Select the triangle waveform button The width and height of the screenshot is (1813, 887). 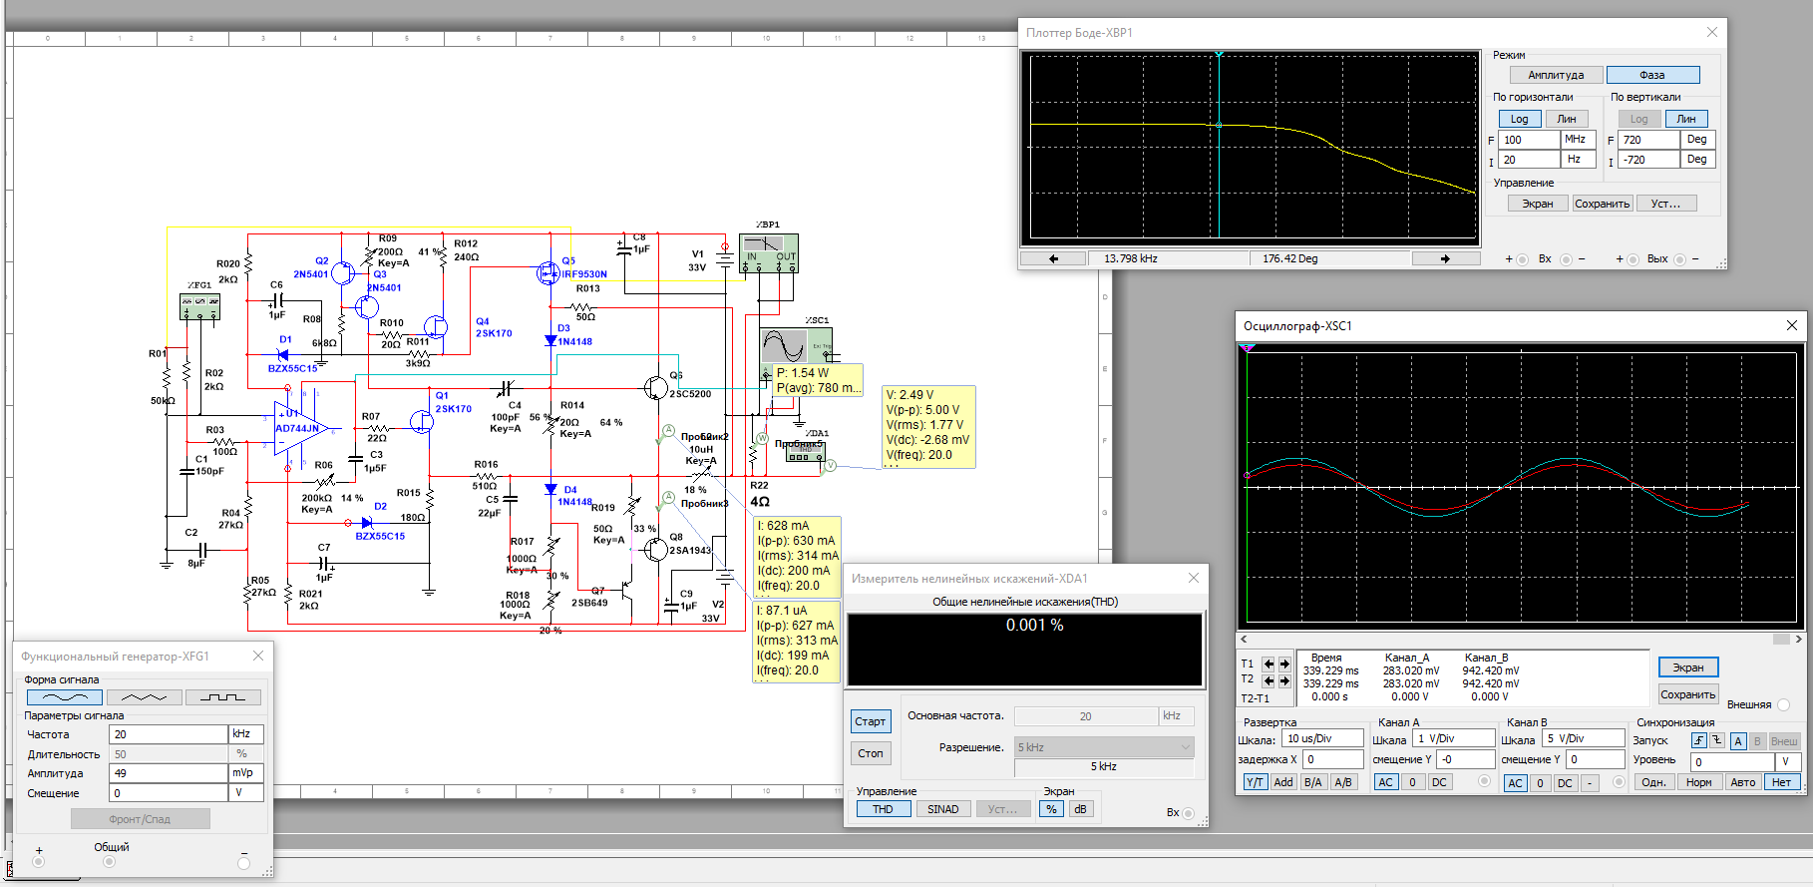[144, 697]
